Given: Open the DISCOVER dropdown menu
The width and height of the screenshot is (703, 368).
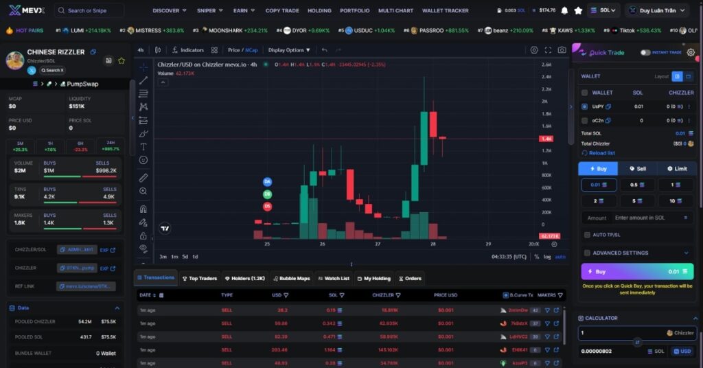Looking at the screenshot, I should (x=170, y=10).
